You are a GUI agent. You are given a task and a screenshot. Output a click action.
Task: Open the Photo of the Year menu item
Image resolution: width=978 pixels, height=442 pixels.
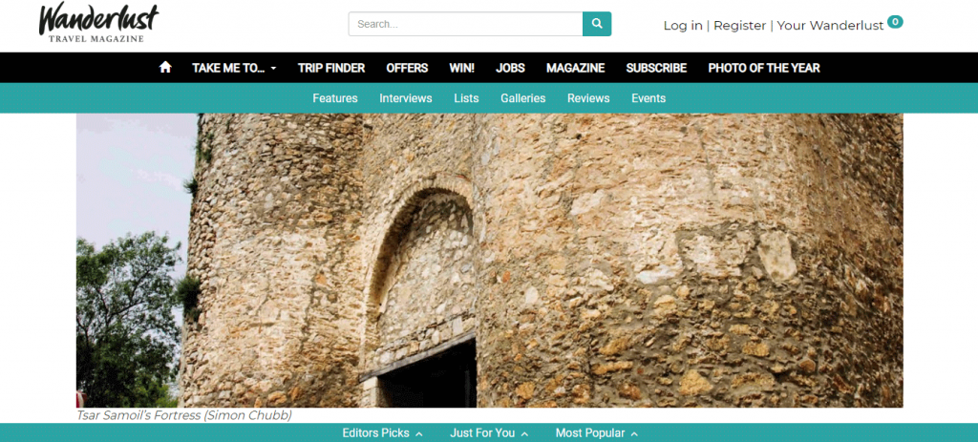point(764,68)
